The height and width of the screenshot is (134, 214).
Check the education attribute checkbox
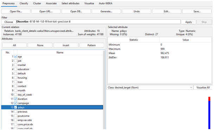click(15, 69)
